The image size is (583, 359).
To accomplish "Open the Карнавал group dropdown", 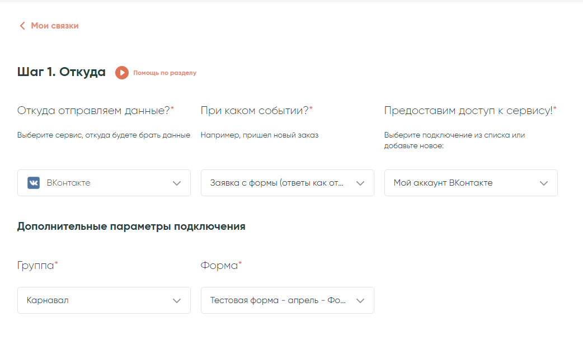I will point(95,300).
